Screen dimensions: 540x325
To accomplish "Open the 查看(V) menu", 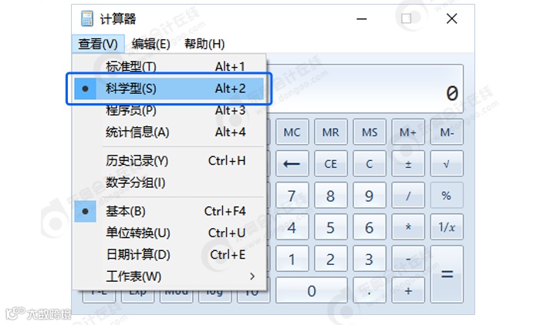I will [98, 44].
